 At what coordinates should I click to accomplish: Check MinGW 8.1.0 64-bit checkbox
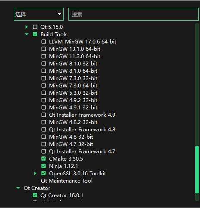pos(43,71)
